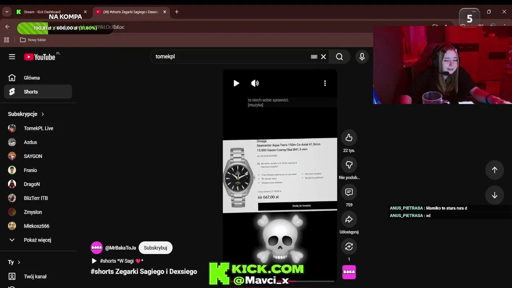Open the @MrBakaToJa channel name
This screenshot has height=288, width=512.
pyautogui.click(x=120, y=248)
